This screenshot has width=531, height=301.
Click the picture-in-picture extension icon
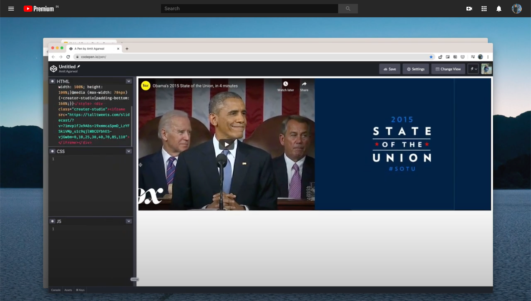pos(448,57)
